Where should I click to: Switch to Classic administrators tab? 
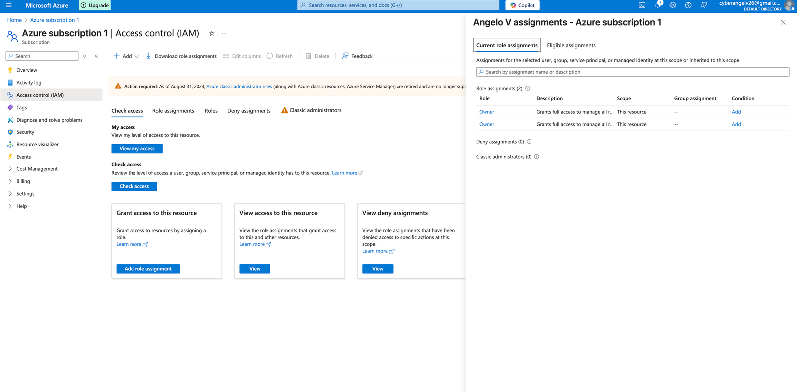pyautogui.click(x=311, y=110)
